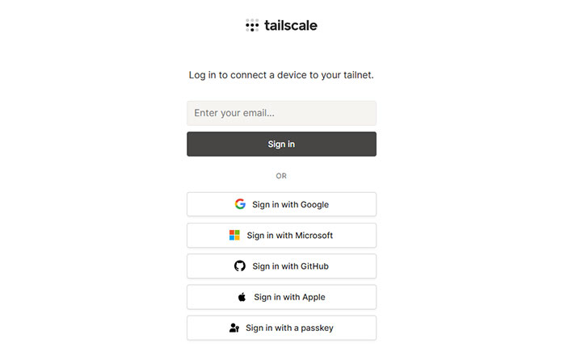The image size is (564, 347).
Task: Click the word 'passkey' in the button
Action: [316, 328]
